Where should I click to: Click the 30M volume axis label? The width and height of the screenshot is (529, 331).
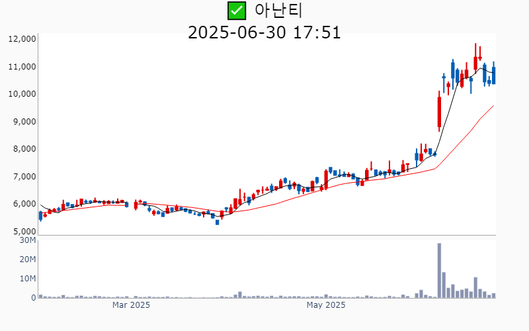[x=28, y=240]
